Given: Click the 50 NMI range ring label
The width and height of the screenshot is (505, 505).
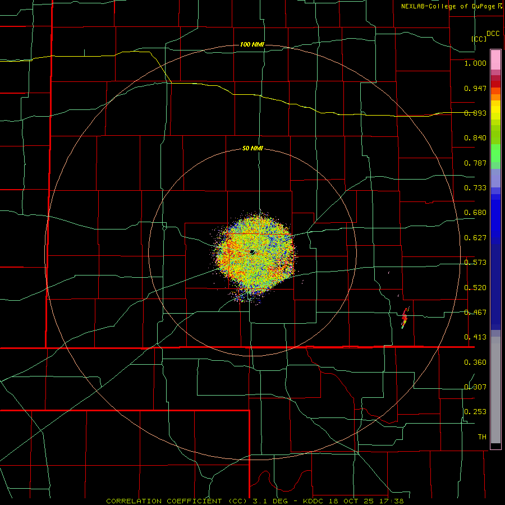Looking at the screenshot, I should click(x=252, y=149).
